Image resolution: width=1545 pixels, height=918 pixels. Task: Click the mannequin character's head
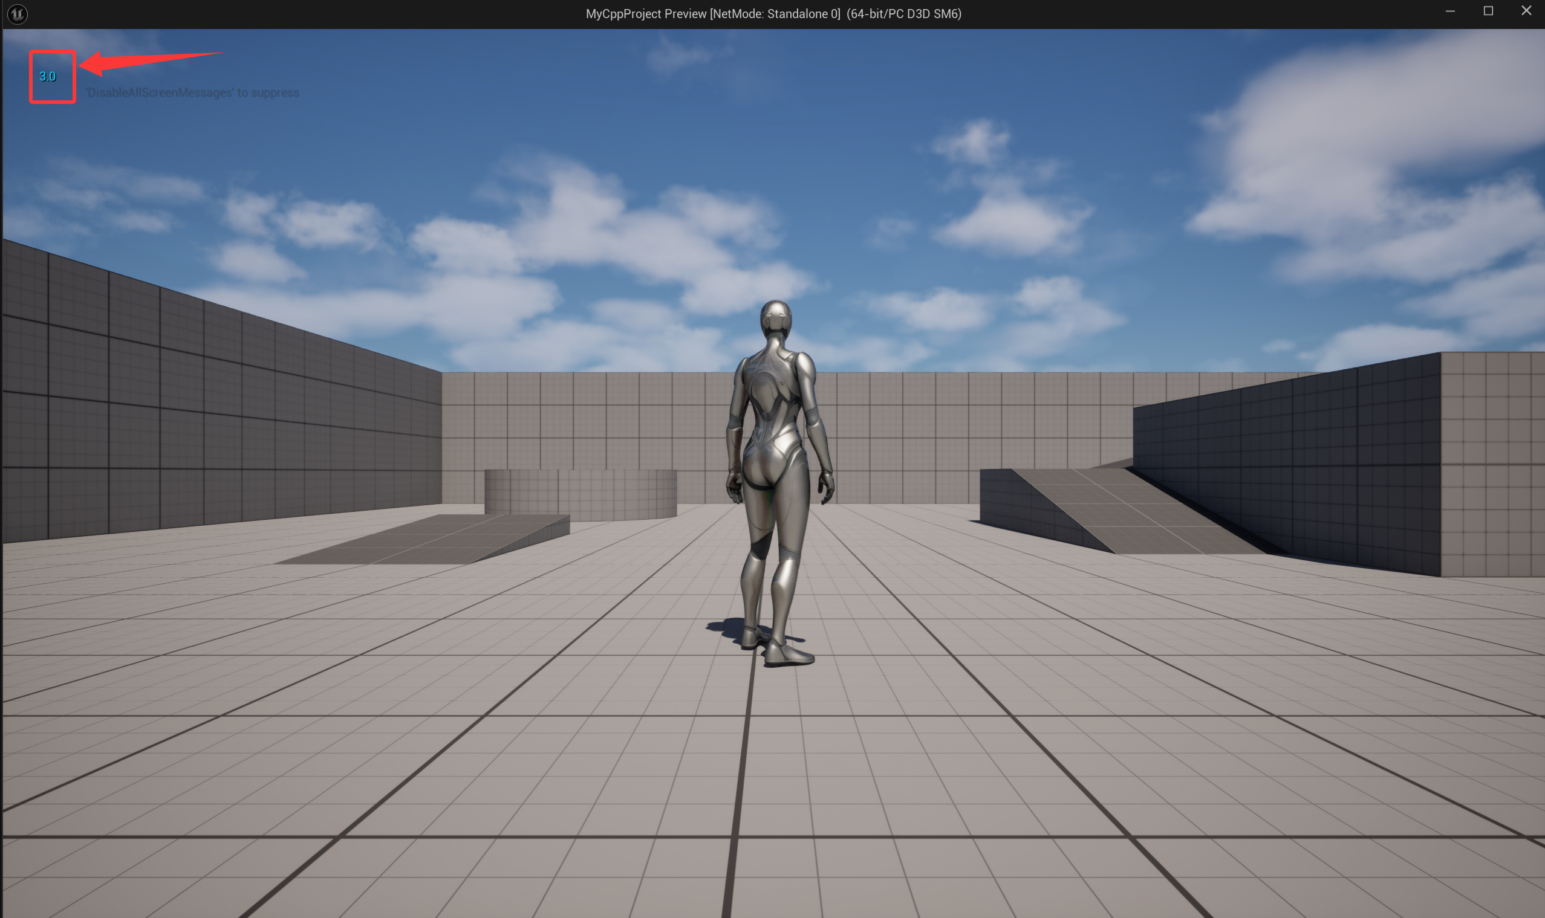(776, 318)
